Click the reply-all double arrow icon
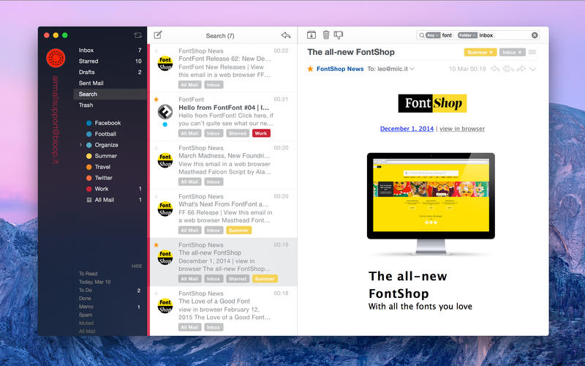Screen dimensions: 585x366 click(507, 69)
